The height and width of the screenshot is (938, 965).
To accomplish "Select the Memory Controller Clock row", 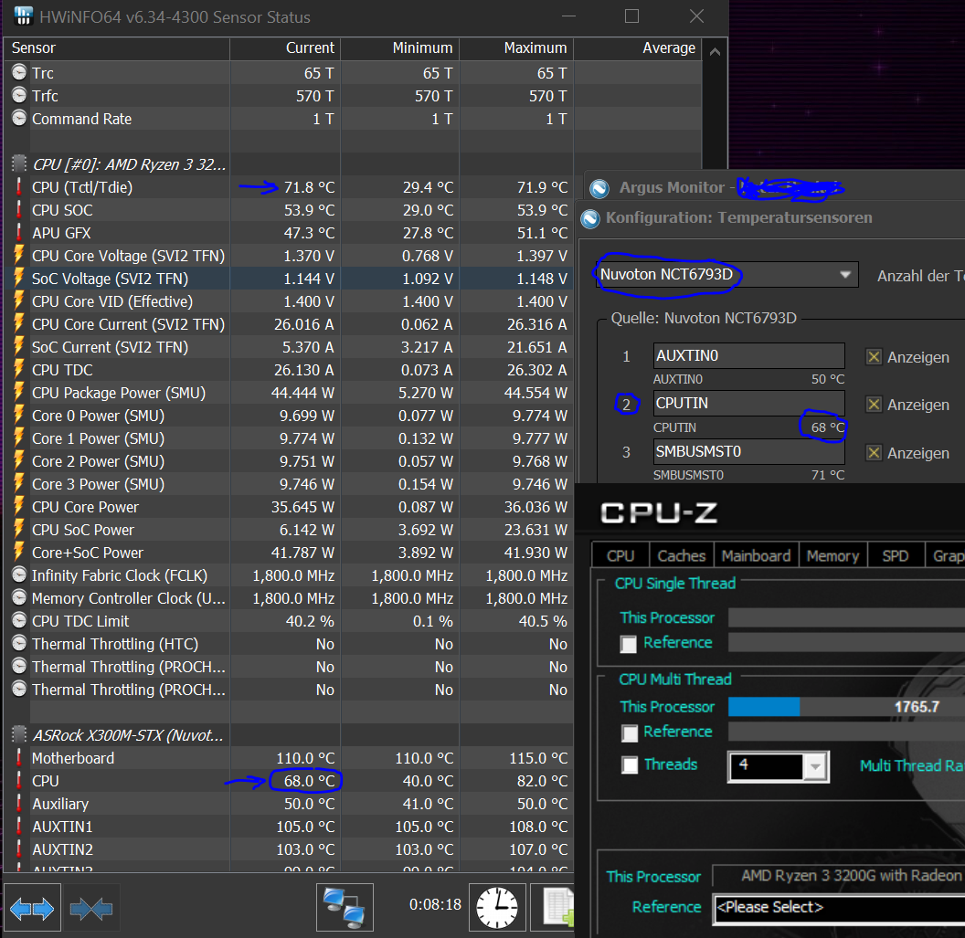I will coord(290,598).
